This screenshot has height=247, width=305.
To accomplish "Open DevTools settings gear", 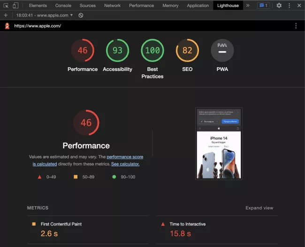I will [279, 6].
